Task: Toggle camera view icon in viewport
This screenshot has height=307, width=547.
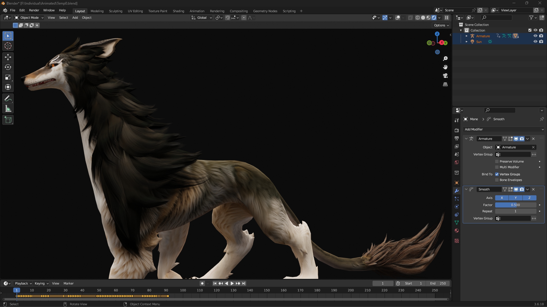Action: point(445,76)
